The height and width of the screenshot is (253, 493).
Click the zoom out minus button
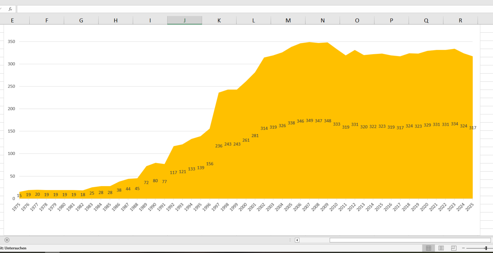pyautogui.click(x=463, y=248)
